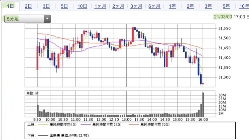View the 5年 chart range

coord(226,6)
